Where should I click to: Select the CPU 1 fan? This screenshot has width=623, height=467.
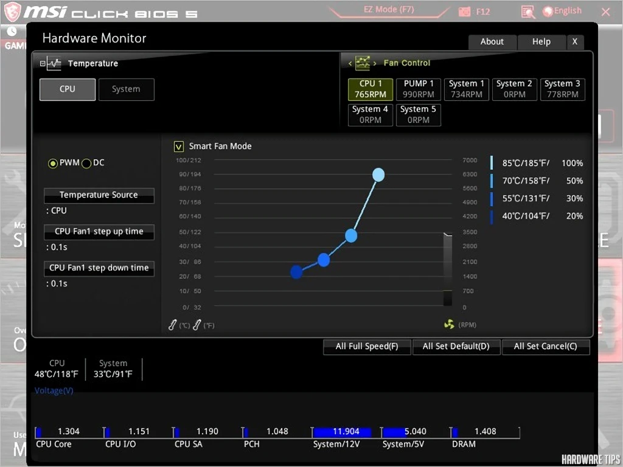[371, 89]
